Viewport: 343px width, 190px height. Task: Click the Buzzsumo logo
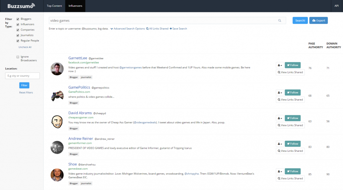click(21, 6)
